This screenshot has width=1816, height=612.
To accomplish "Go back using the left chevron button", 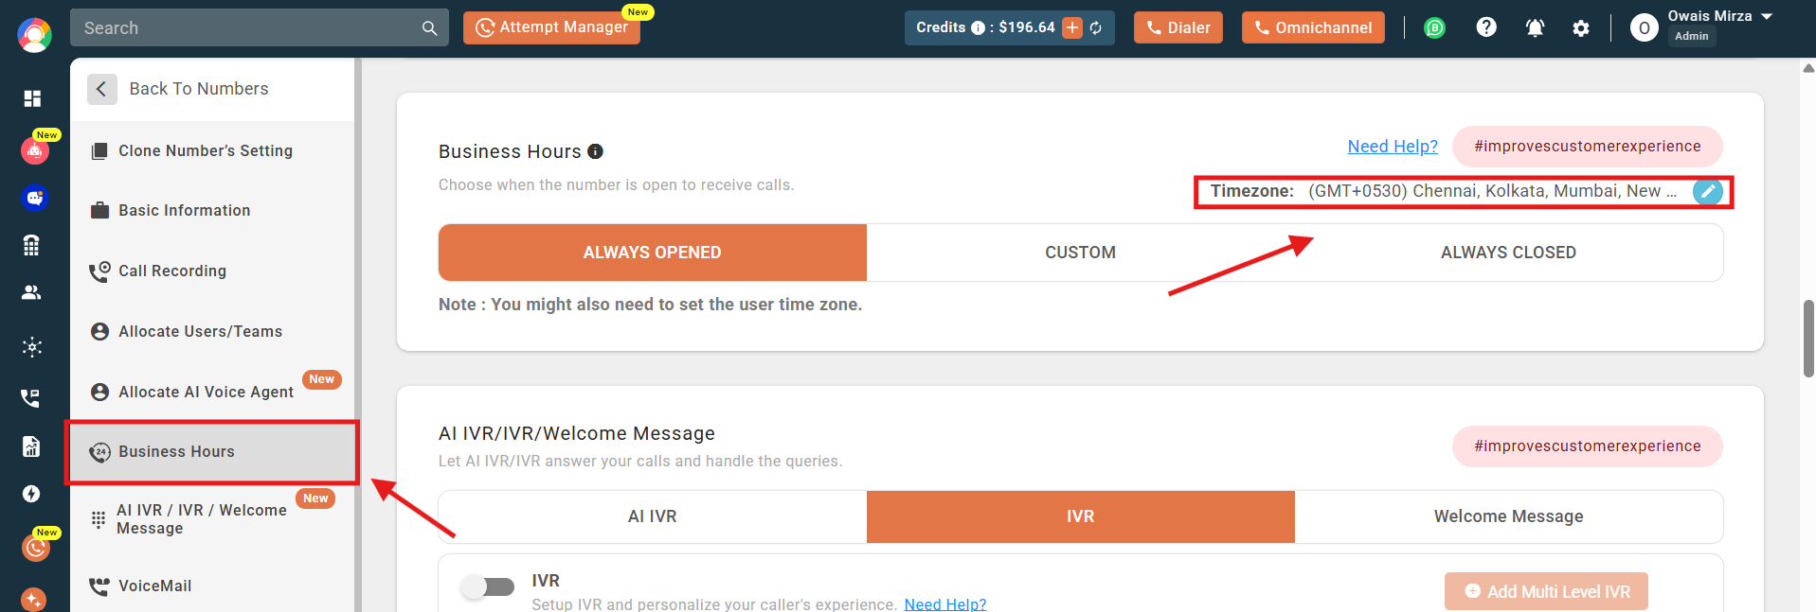I will (x=102, y=89).
